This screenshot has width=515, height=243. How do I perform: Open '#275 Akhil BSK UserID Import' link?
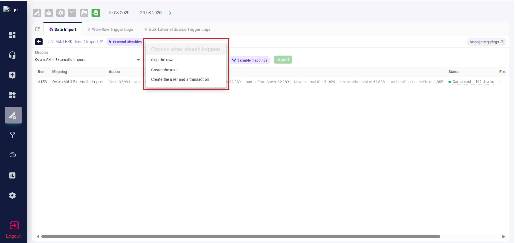pyautogui.click(x=74, y=42)
